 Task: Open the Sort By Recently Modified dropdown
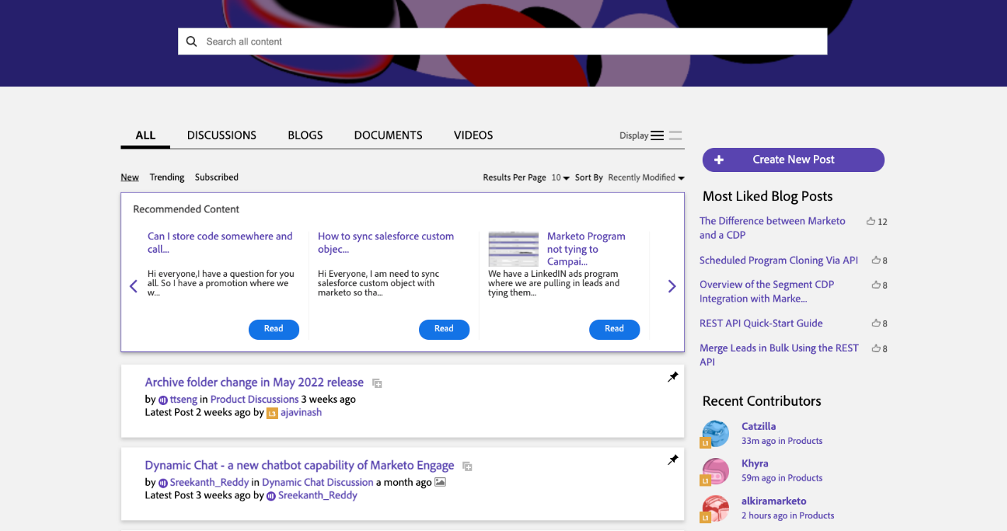646,178
